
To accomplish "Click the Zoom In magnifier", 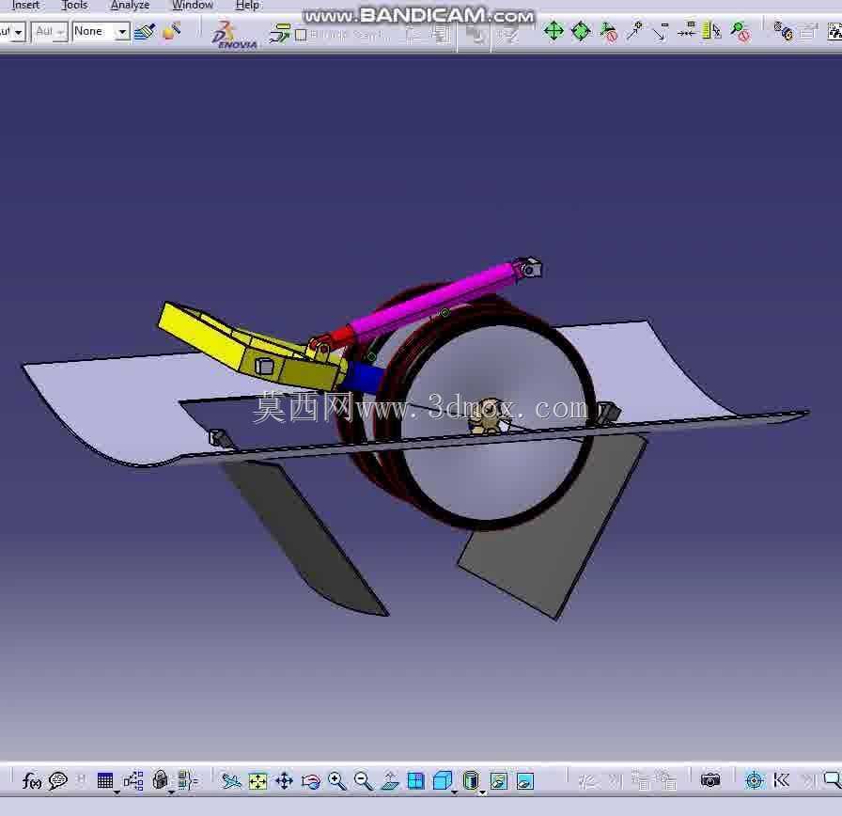I will click(336, 780).
